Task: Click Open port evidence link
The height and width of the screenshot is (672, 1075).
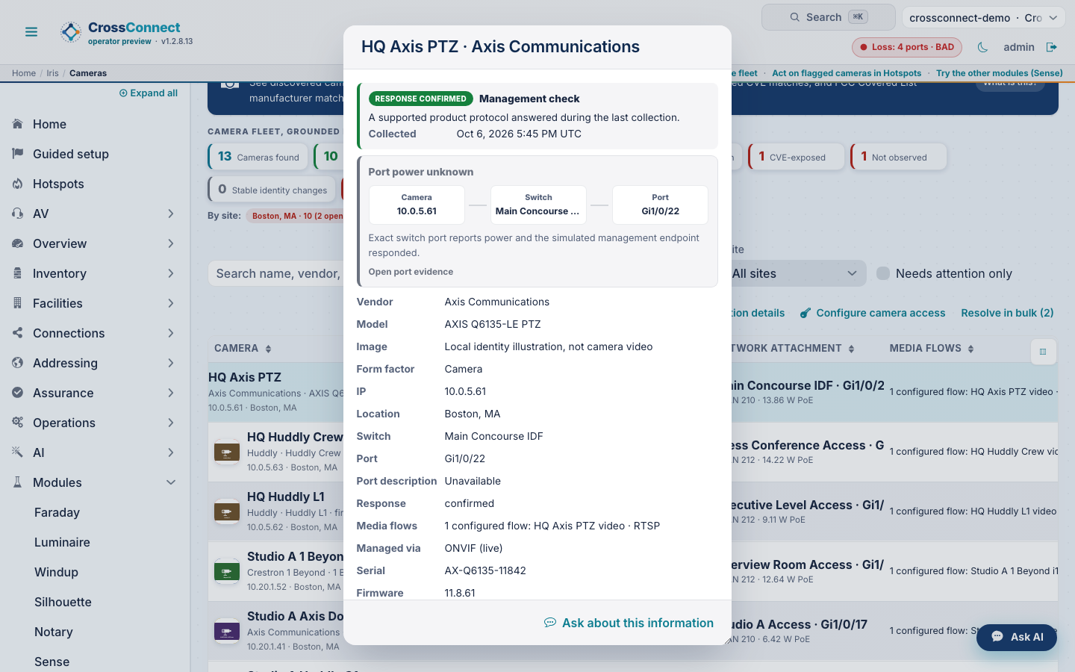Action: coord(411,272)
